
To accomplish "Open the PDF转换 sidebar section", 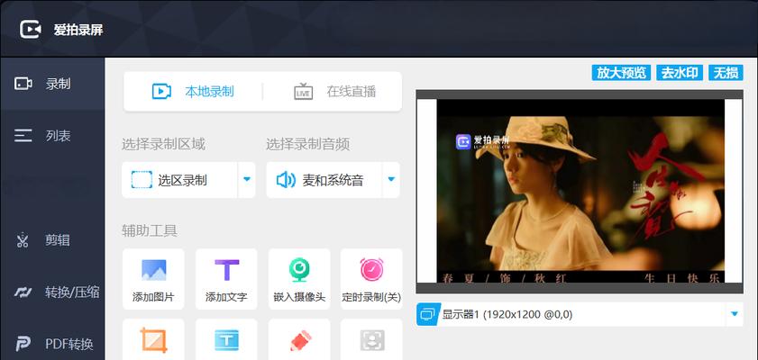I will [52, 344].
